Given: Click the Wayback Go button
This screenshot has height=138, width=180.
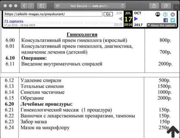Looking at the screenshot, I should click(x=108, y=14).
